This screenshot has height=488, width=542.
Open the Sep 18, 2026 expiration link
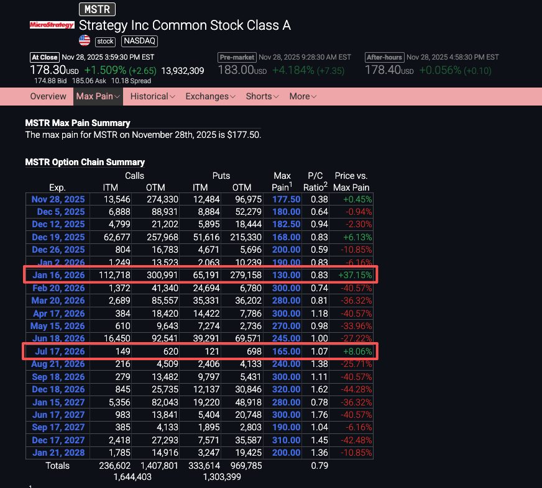click(58, 377)
